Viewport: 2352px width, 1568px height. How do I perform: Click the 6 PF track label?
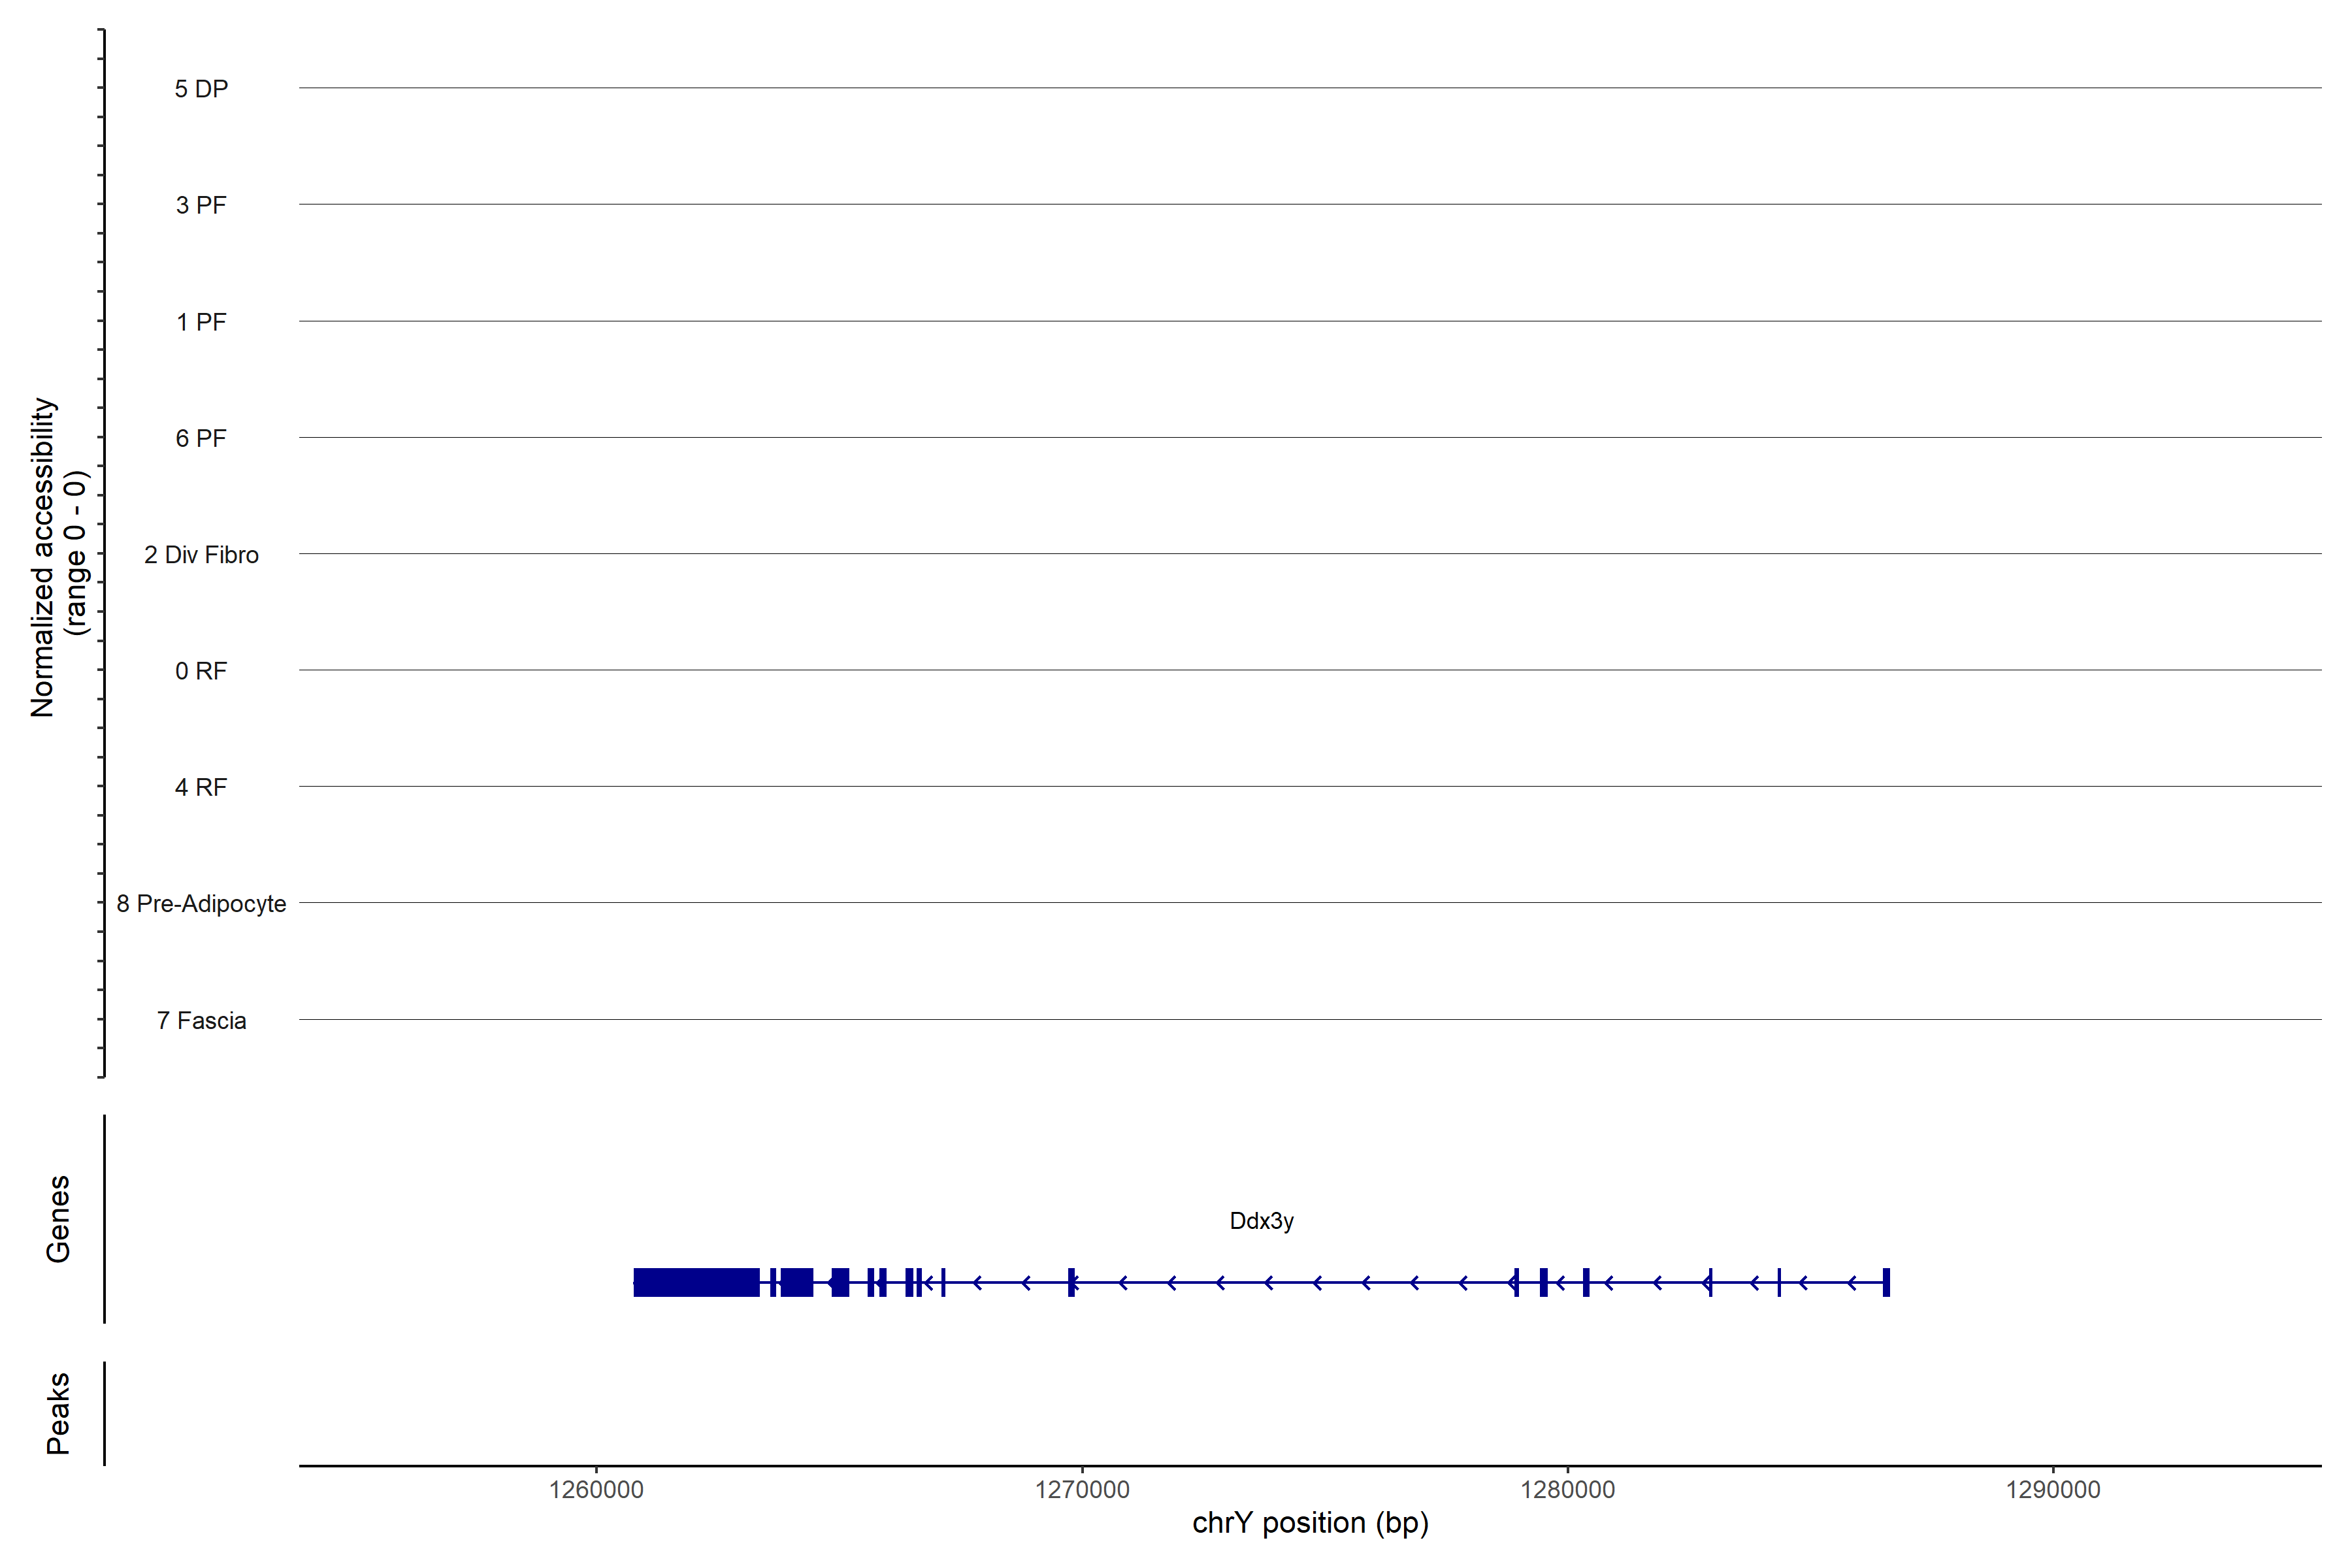(x=201, y=438)
